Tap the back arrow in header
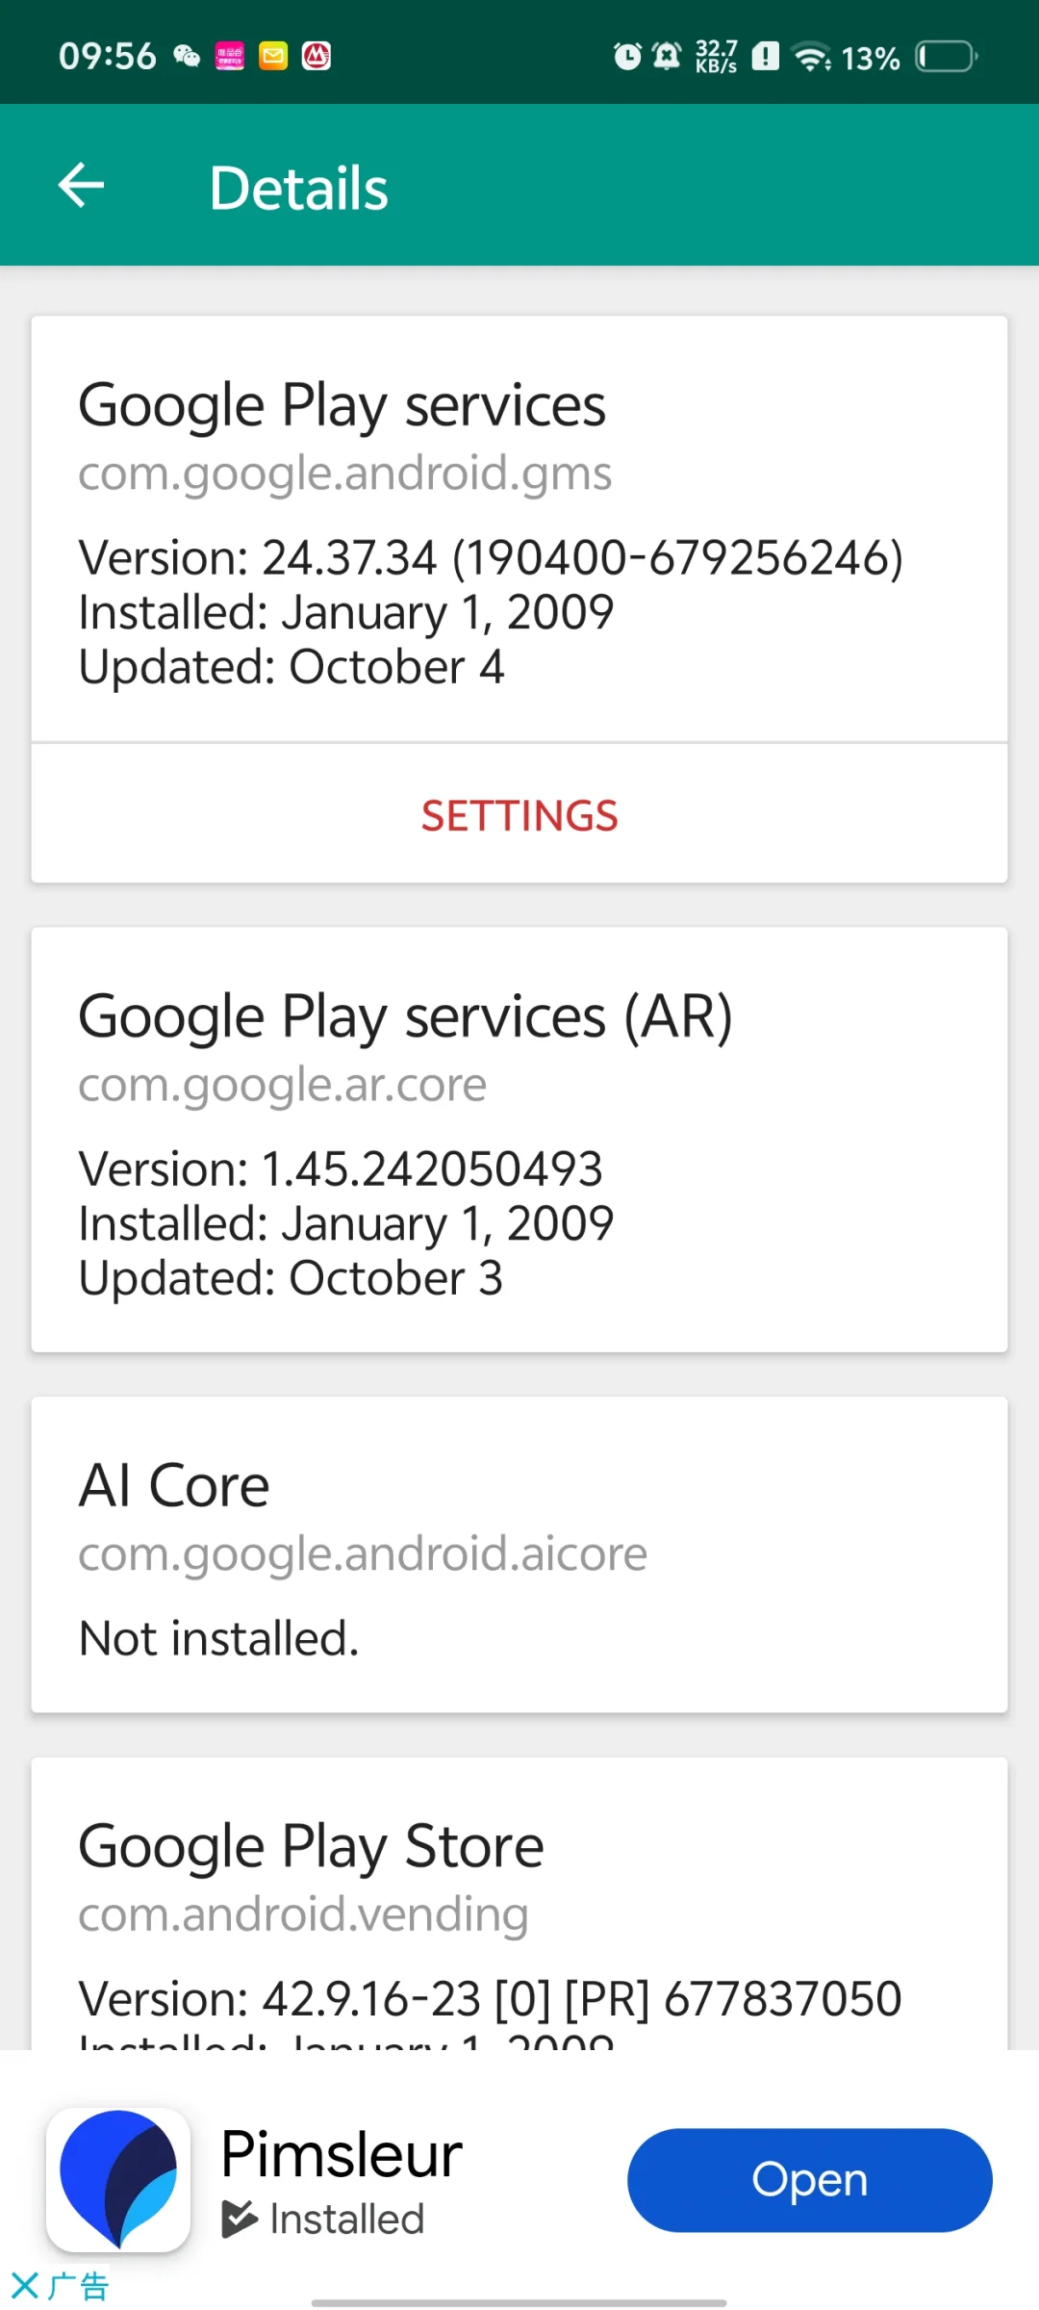This screenshot has width=1039, height=2310. point(82,185)
